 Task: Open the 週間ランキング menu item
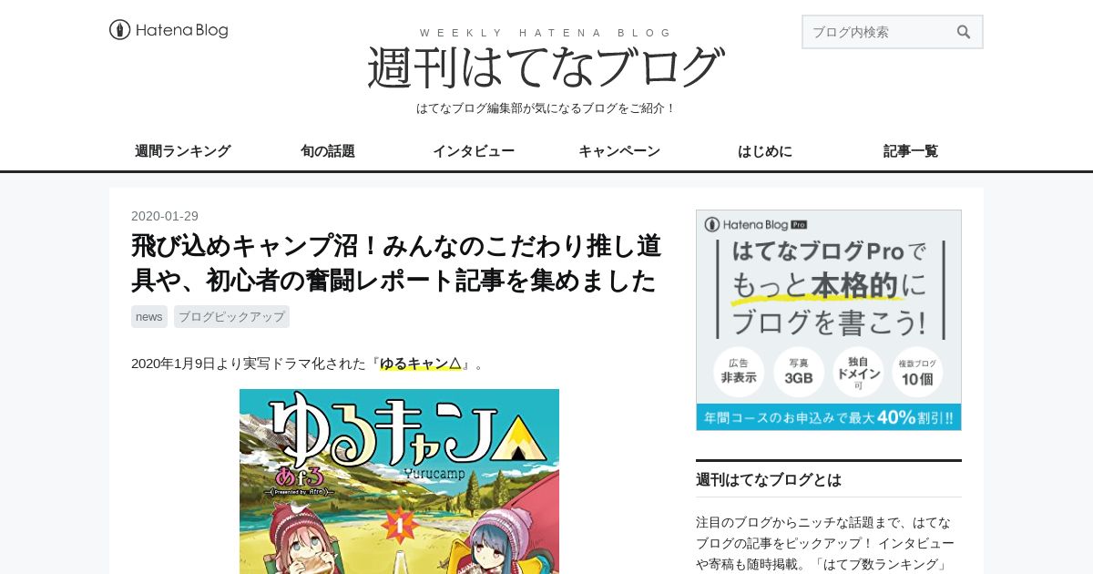(x=182, y=151)
